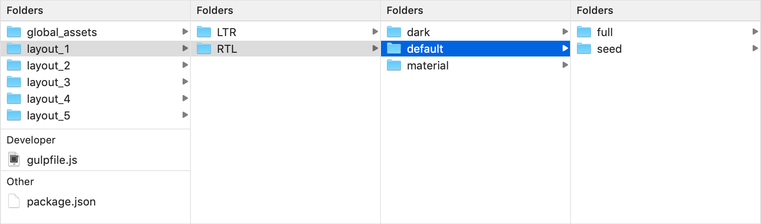Open the gulpfile.js file name

(52, 160)
